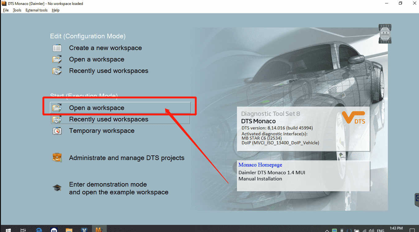Image resolution: width=419 pixels, height=232 pixels.
Task: Open the Tools menu
Action: (x=17, y=10)
